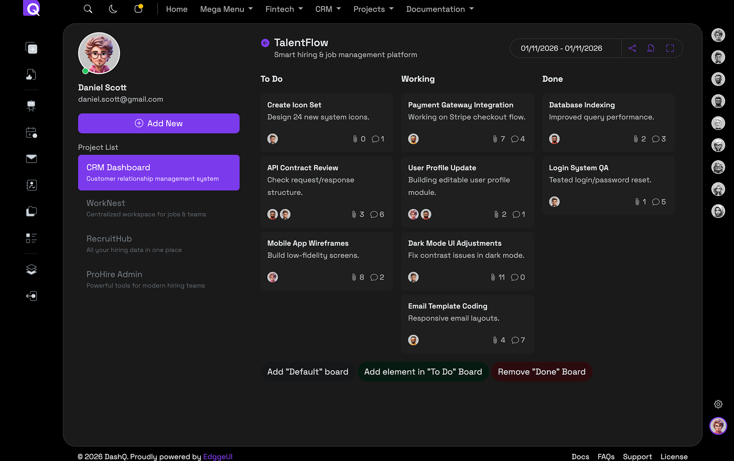Share the TalentFlow board via share icon
The width and height of the screenshot is (734, 461).
(x=632, y=48)
